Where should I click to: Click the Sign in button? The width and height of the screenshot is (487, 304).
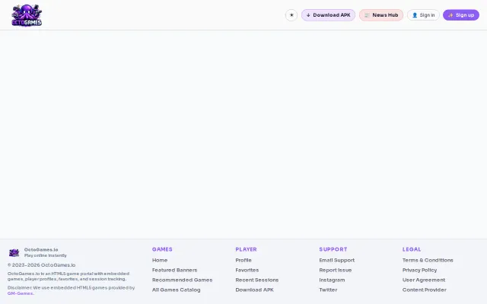tap(423, 15)
